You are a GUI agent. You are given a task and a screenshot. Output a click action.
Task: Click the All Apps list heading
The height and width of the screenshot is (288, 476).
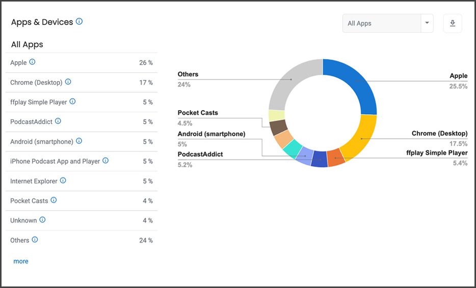[27, 44]
